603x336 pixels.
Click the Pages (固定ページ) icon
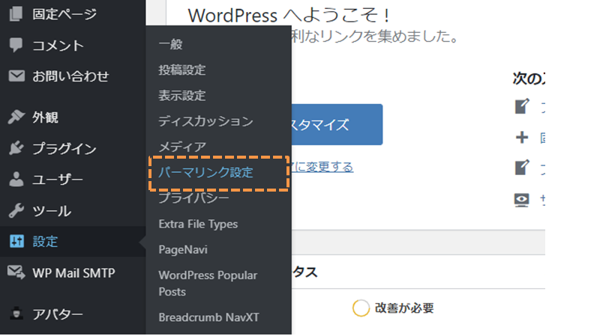click(16, 14)
